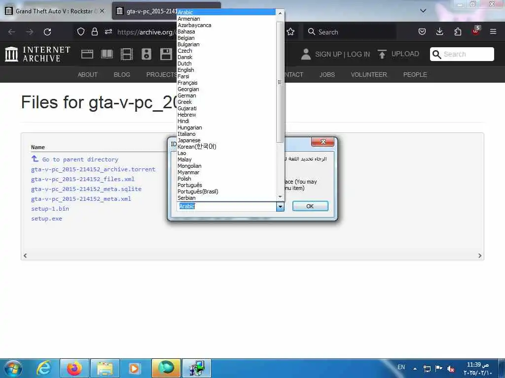Screen dimensions: 505x378
Task: Download setup-1.bin file
Action: coord(50,209)
